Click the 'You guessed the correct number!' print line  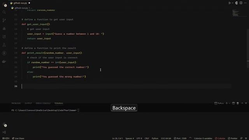pyautogui.click(x=61, y=67)
